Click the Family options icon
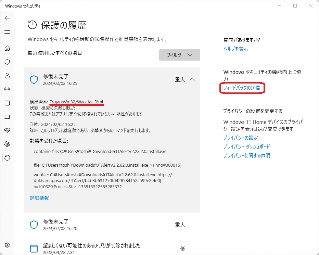 (x=7, y=144)
